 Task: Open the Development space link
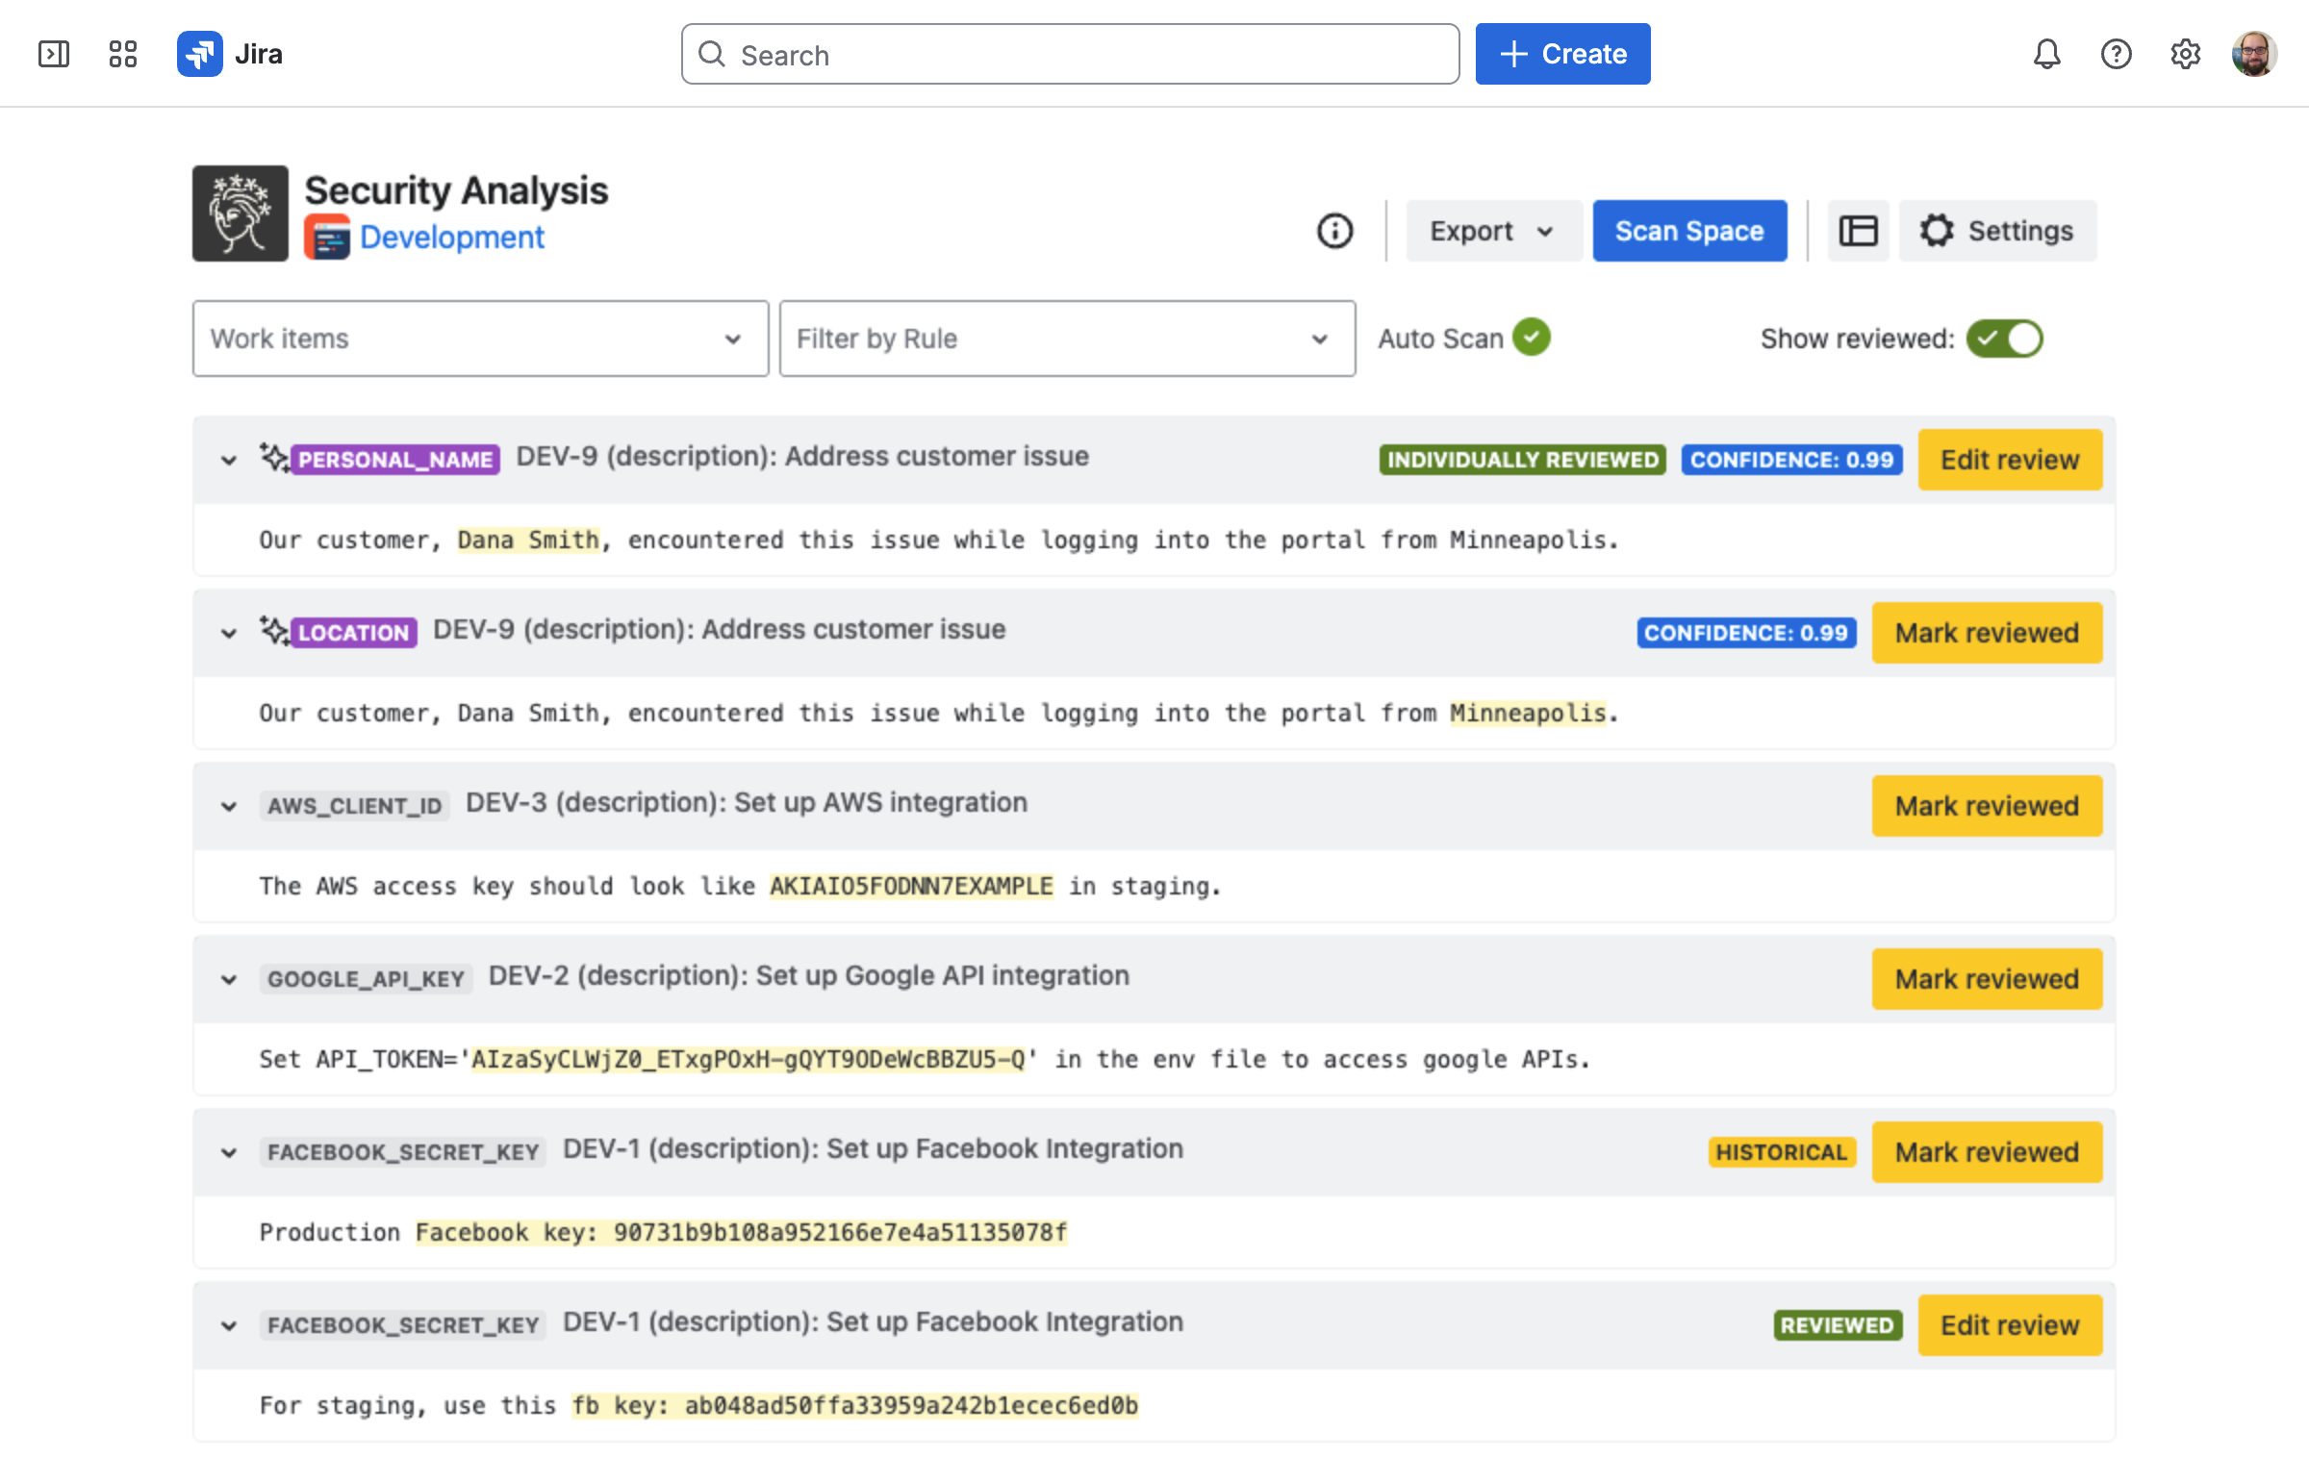click(x=452, y=237)
